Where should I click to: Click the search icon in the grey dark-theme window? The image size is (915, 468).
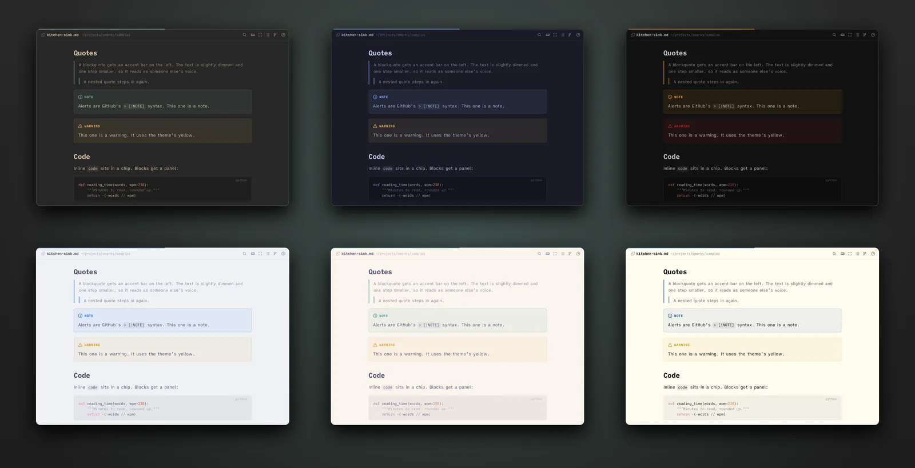click(244, 35)
